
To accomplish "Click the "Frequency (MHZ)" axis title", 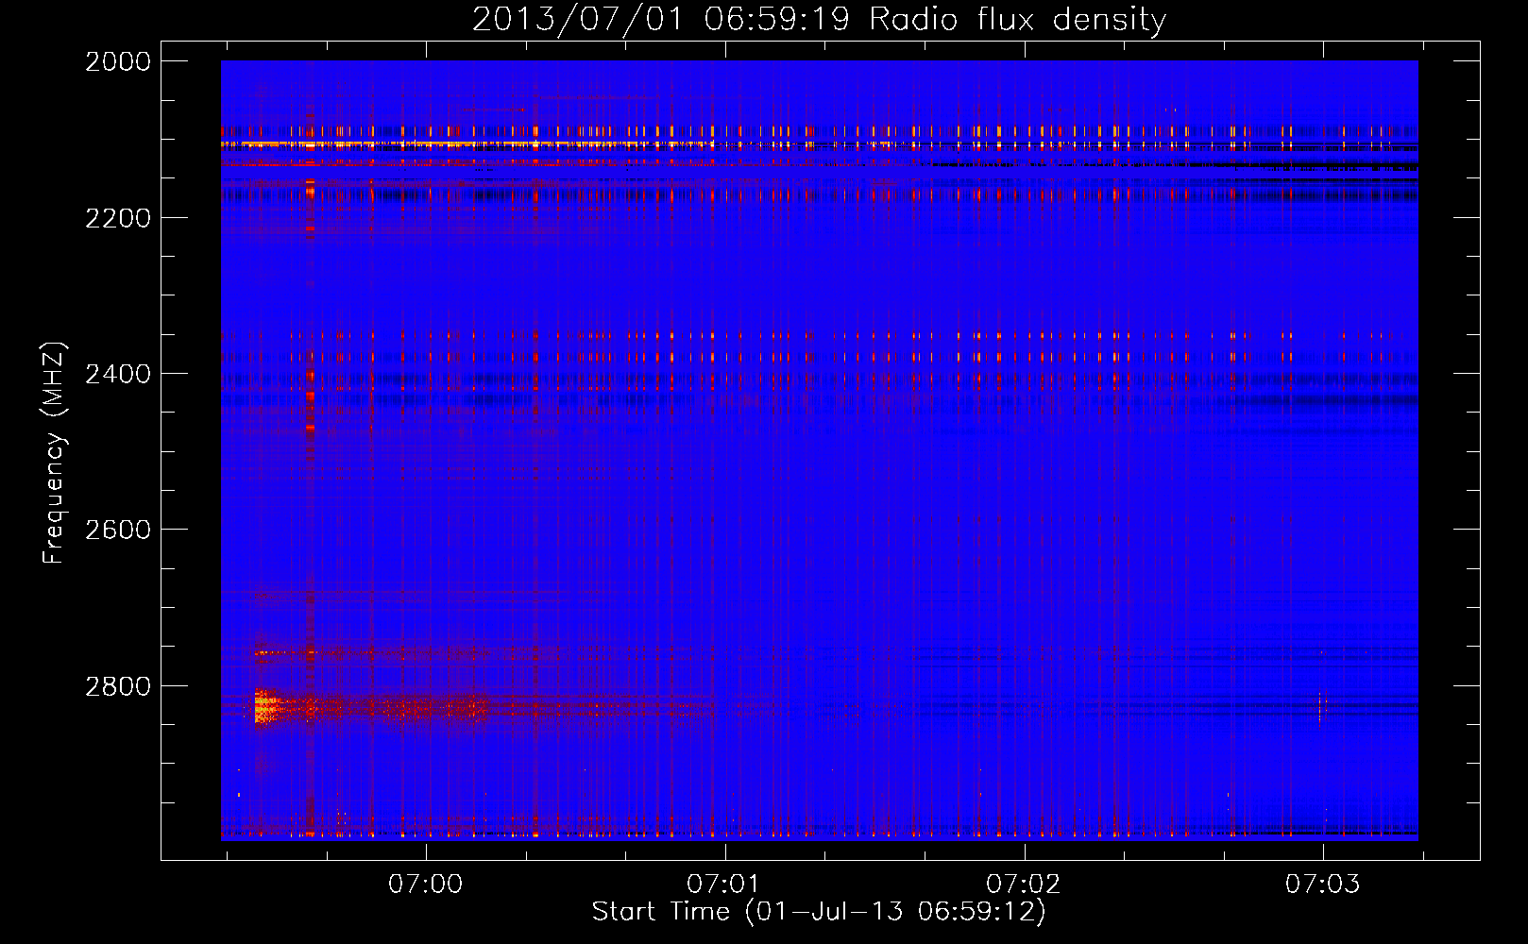I will (54, 453).
